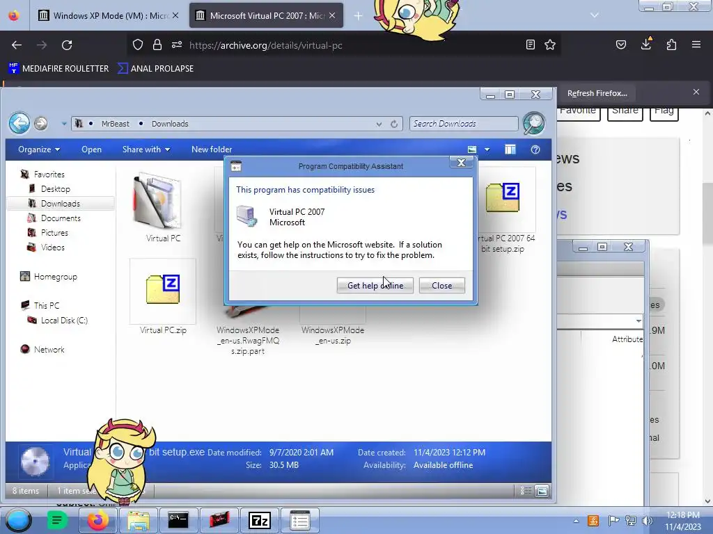The height and width of the screenshot is (534, 713).
Task: Open 7-Zip from the taskbar
Action: coord(260,520)
